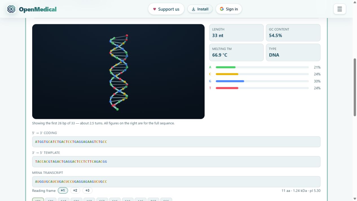The width and height of the screenshot is (357, 201).
Task: Click the '21%' adenine value
Action: (x=317, y=67)
